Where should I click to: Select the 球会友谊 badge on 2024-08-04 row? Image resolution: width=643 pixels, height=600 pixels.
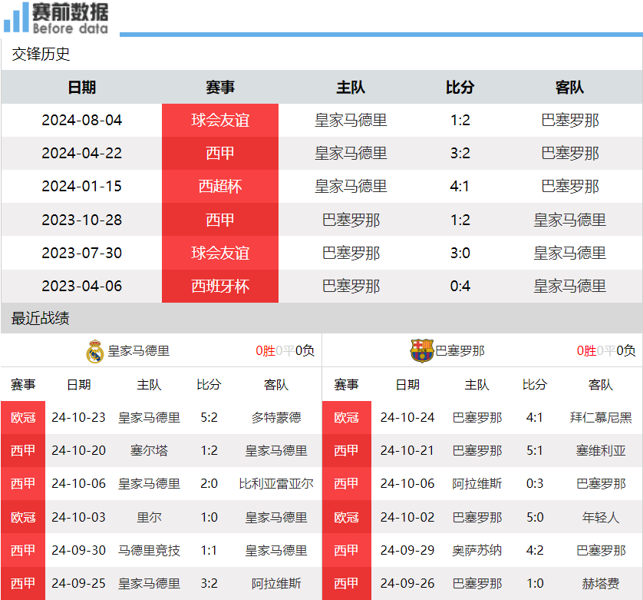click(x=220, y=120)
